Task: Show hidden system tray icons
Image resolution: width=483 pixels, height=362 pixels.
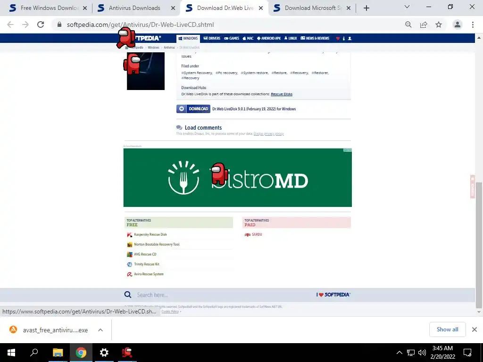Action: (399, 353)
